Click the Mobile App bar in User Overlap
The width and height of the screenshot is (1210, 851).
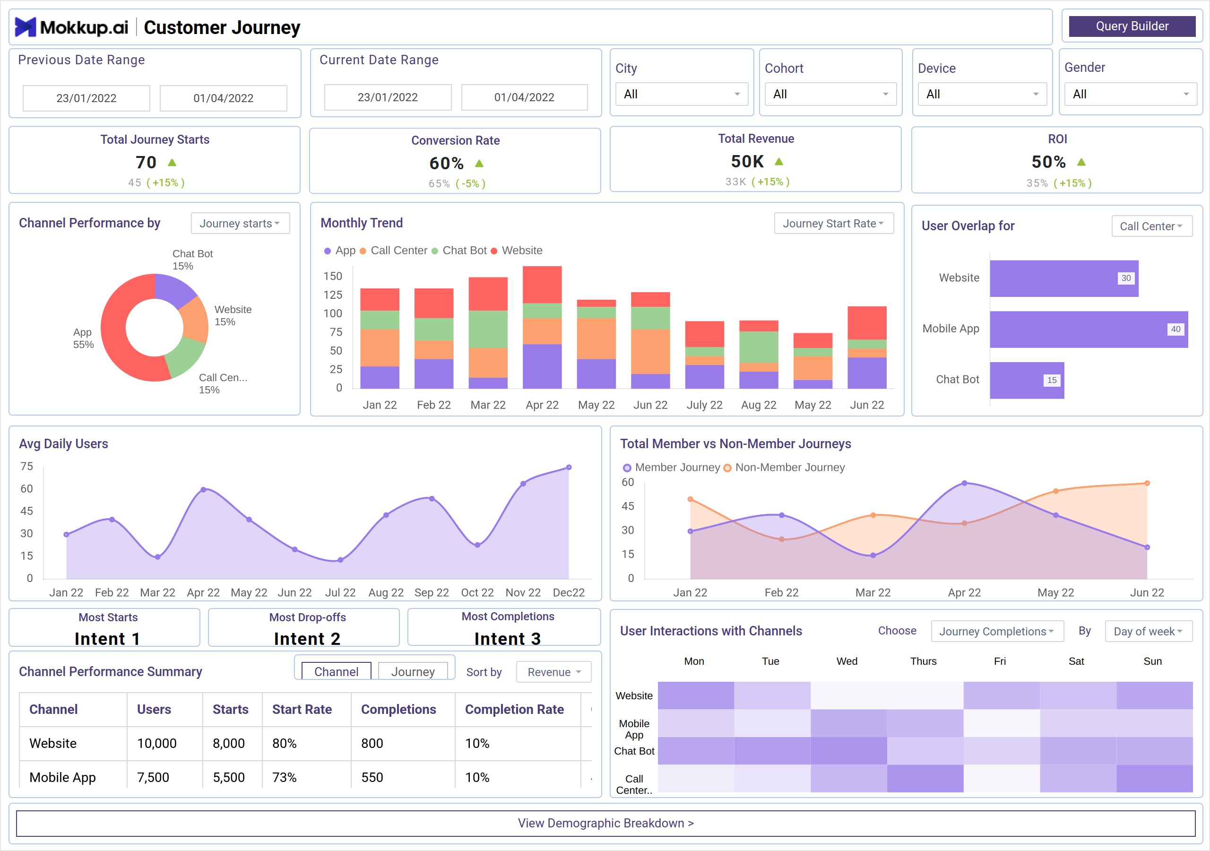point(1089,330)
